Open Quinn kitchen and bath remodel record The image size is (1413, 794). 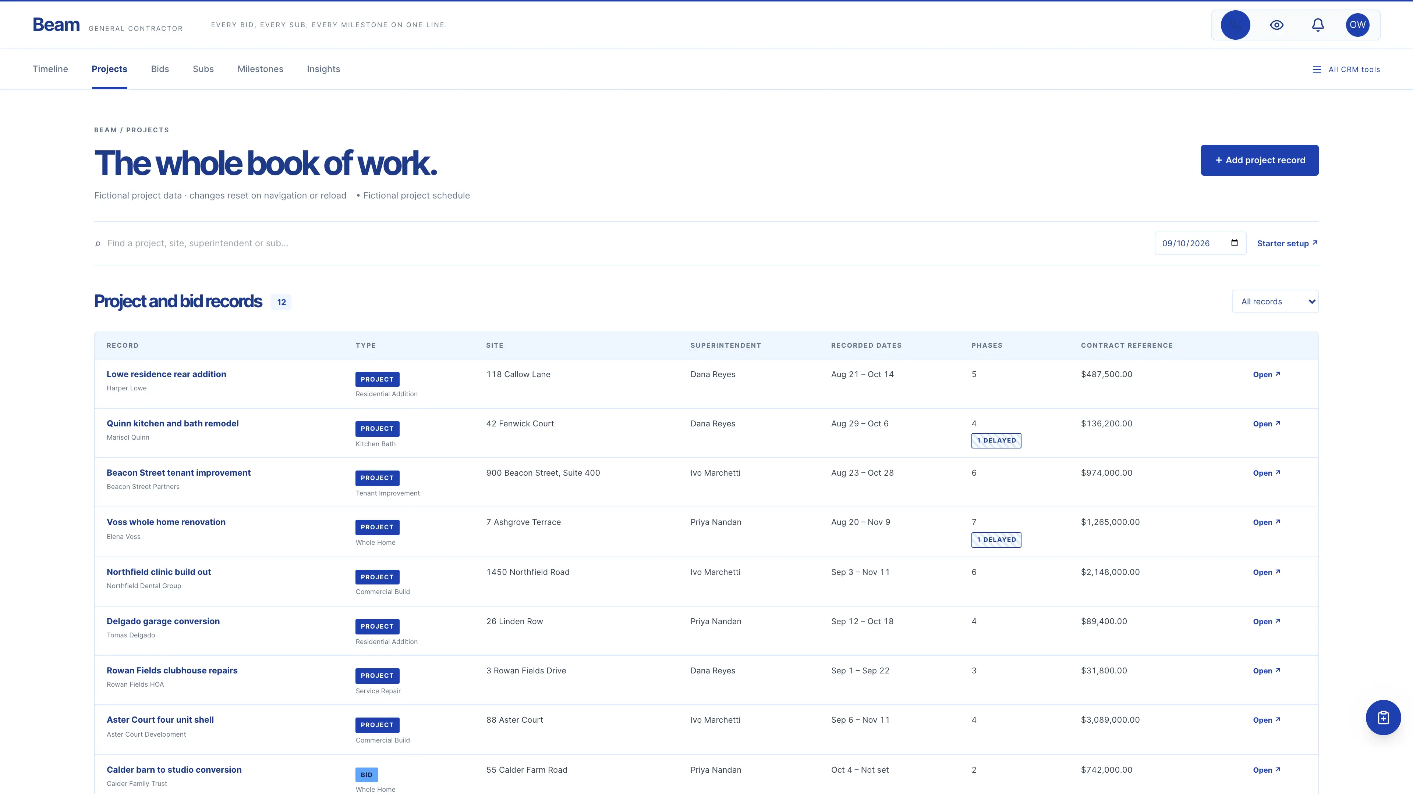[x=172, y=423]
